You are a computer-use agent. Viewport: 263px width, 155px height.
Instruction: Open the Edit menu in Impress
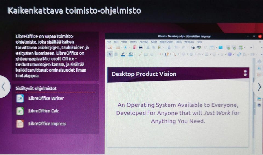[116, 42]
